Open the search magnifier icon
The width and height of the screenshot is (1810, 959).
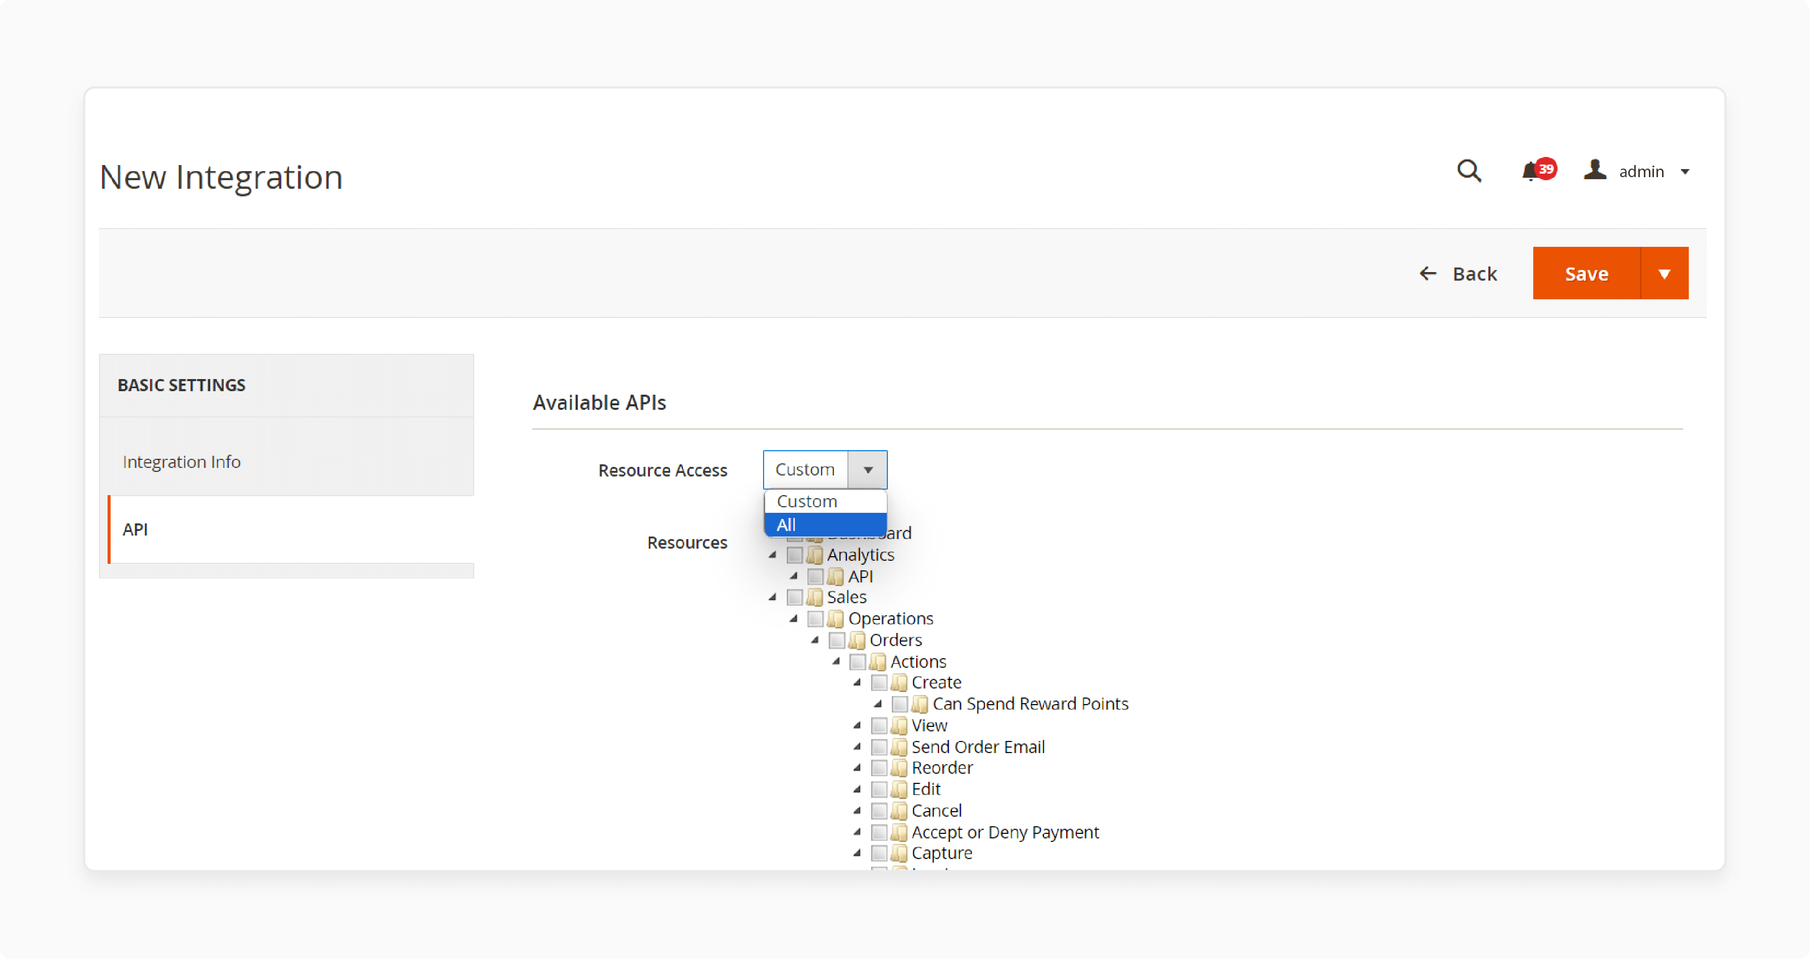(1469, 171)
